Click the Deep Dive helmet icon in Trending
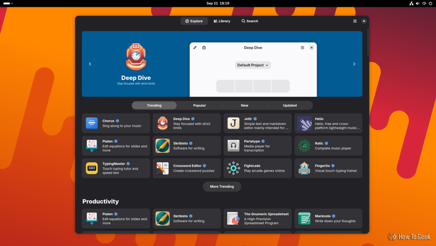 163,123
